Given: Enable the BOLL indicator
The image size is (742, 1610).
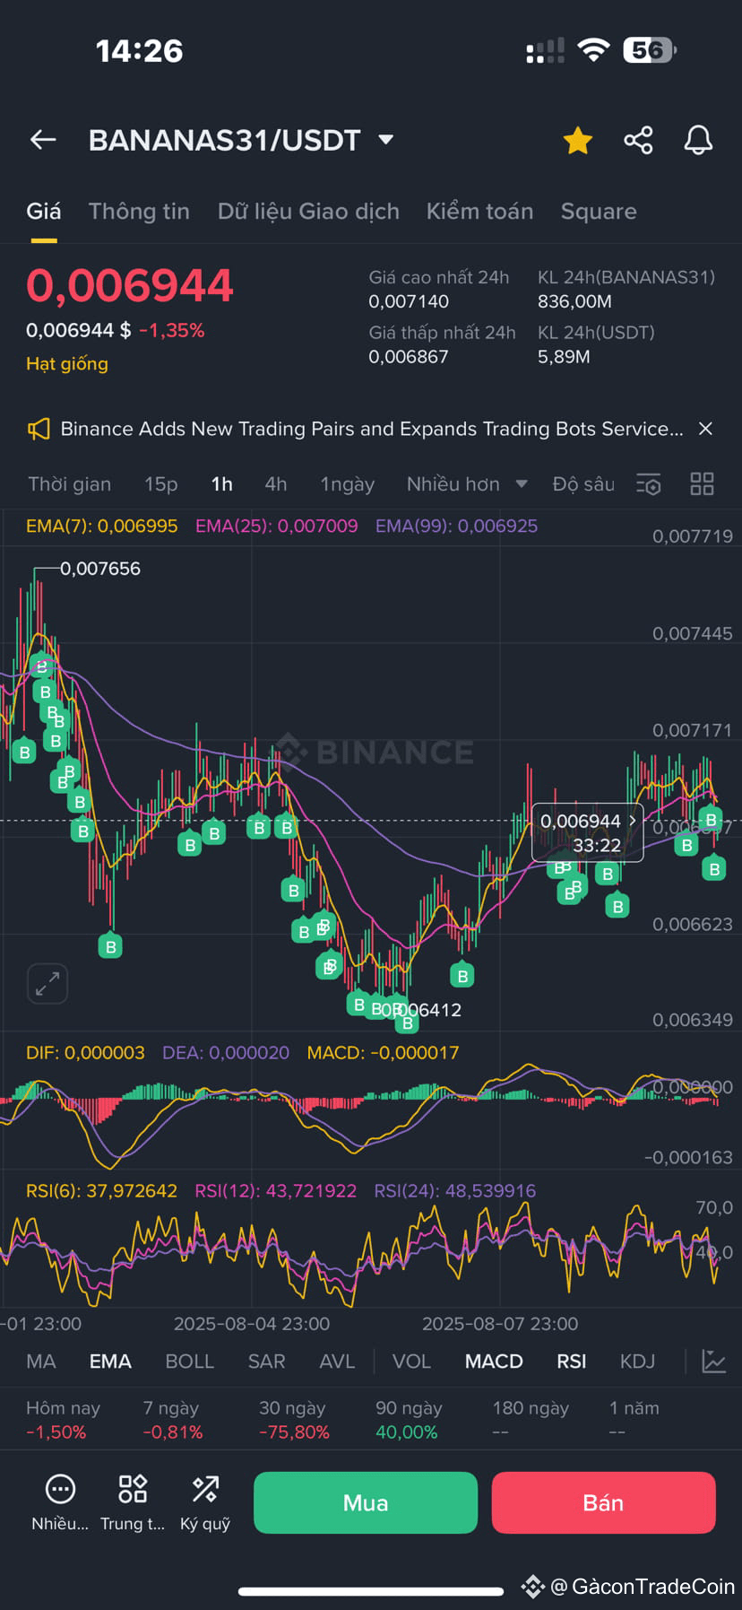Looking at the screenshot, I should click(x=190, y=1362).
